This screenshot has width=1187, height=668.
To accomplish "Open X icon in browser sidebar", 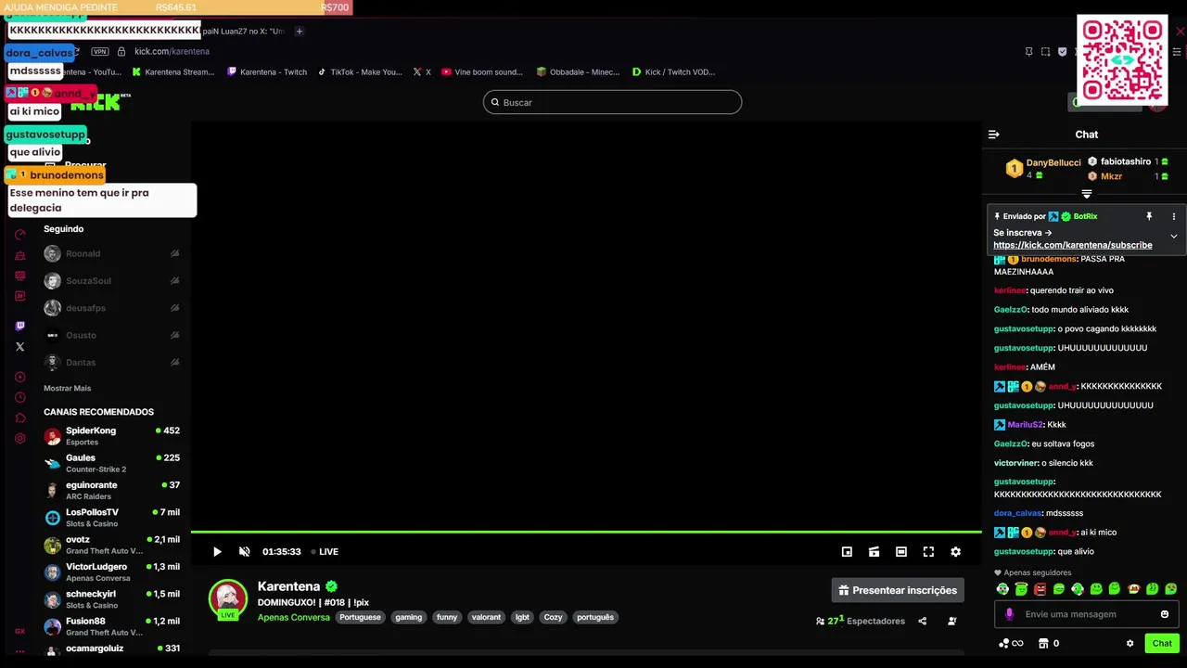I will click(x=20, y=346).
